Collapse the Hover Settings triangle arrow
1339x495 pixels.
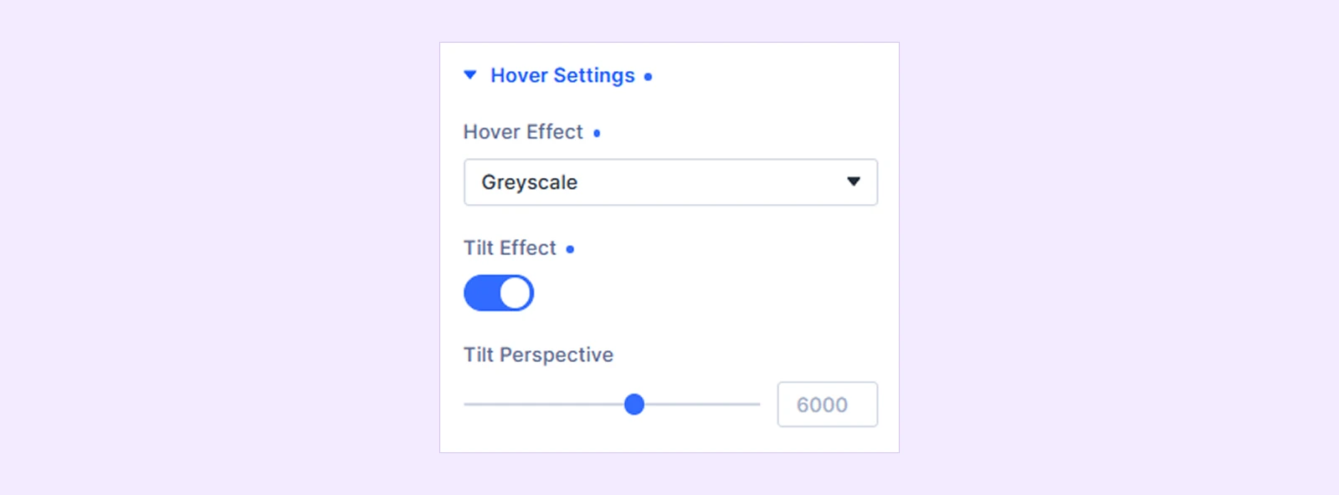(x=470, y=75)
